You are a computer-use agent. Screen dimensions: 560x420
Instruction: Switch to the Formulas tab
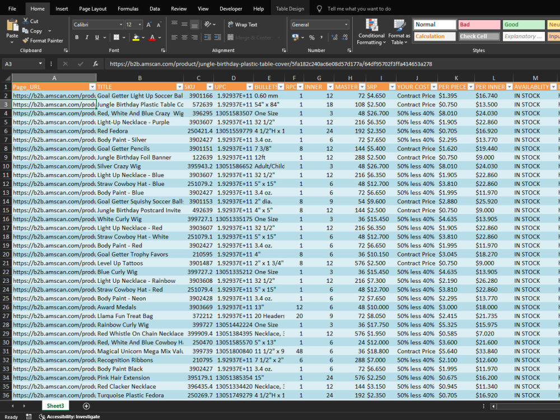(x=128, y=8)
